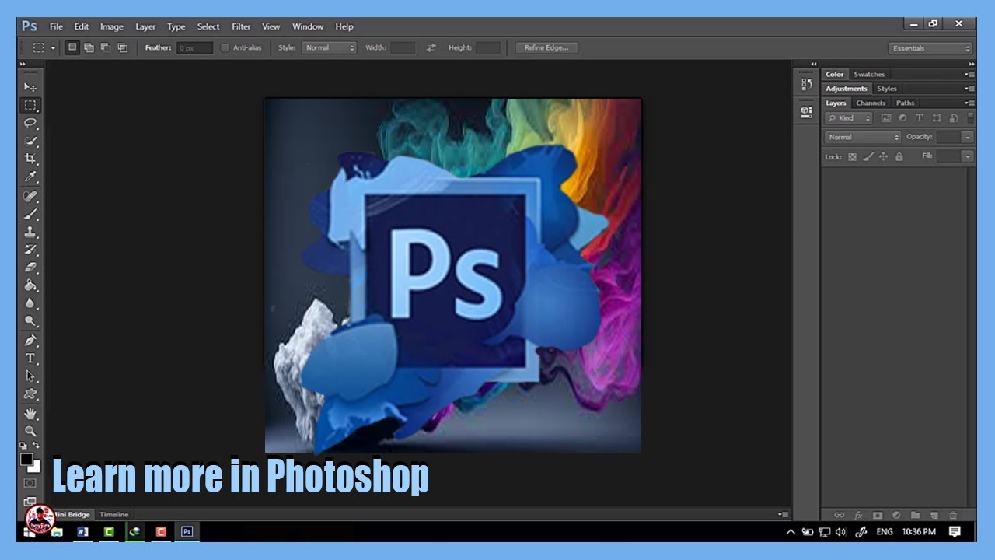The width and height of the screenshot is (995, 560).
Task: Select the Pen tool
Action: pos(30,341)
